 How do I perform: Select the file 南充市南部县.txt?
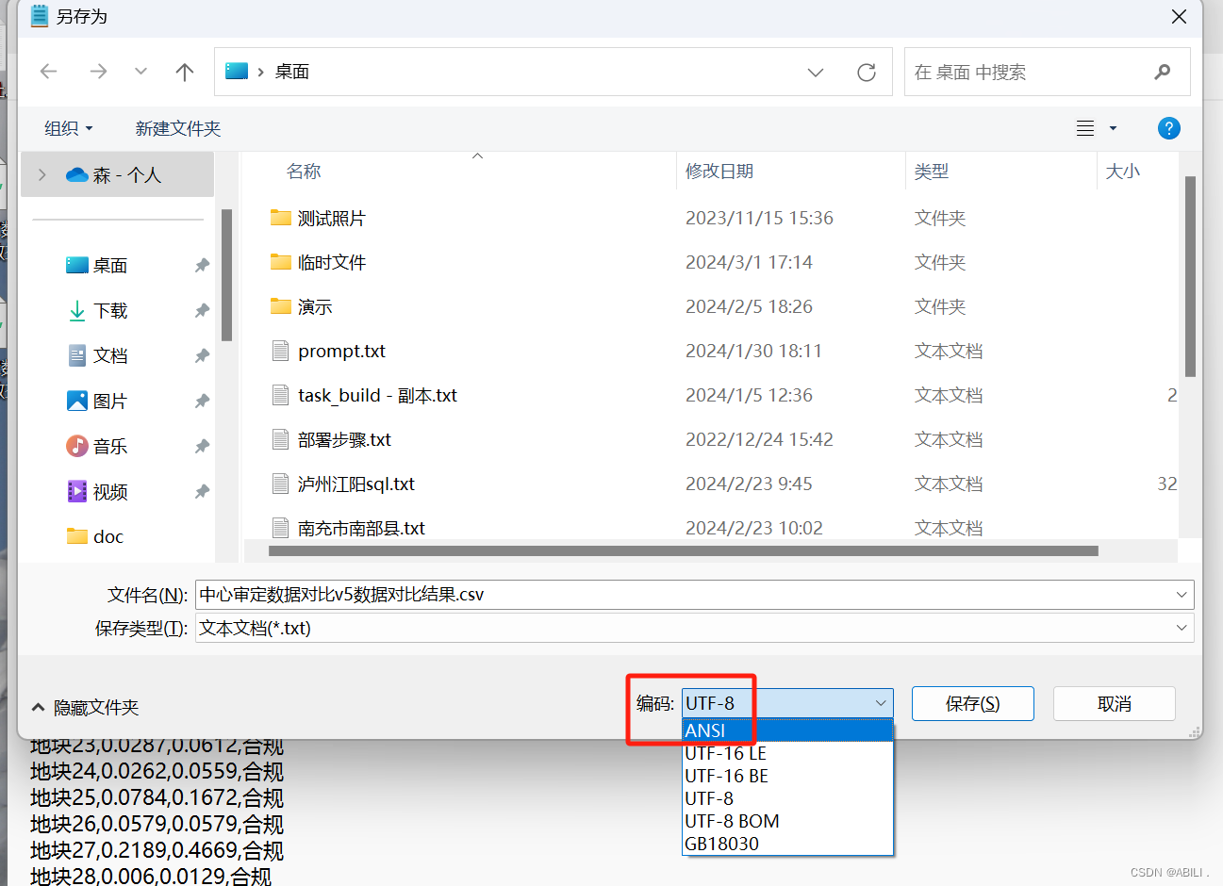(x=361, y=528)
